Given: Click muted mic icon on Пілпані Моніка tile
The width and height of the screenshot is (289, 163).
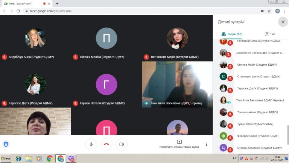Looking at the screenshot, I should pyautogui.click(x=75, y=57).
